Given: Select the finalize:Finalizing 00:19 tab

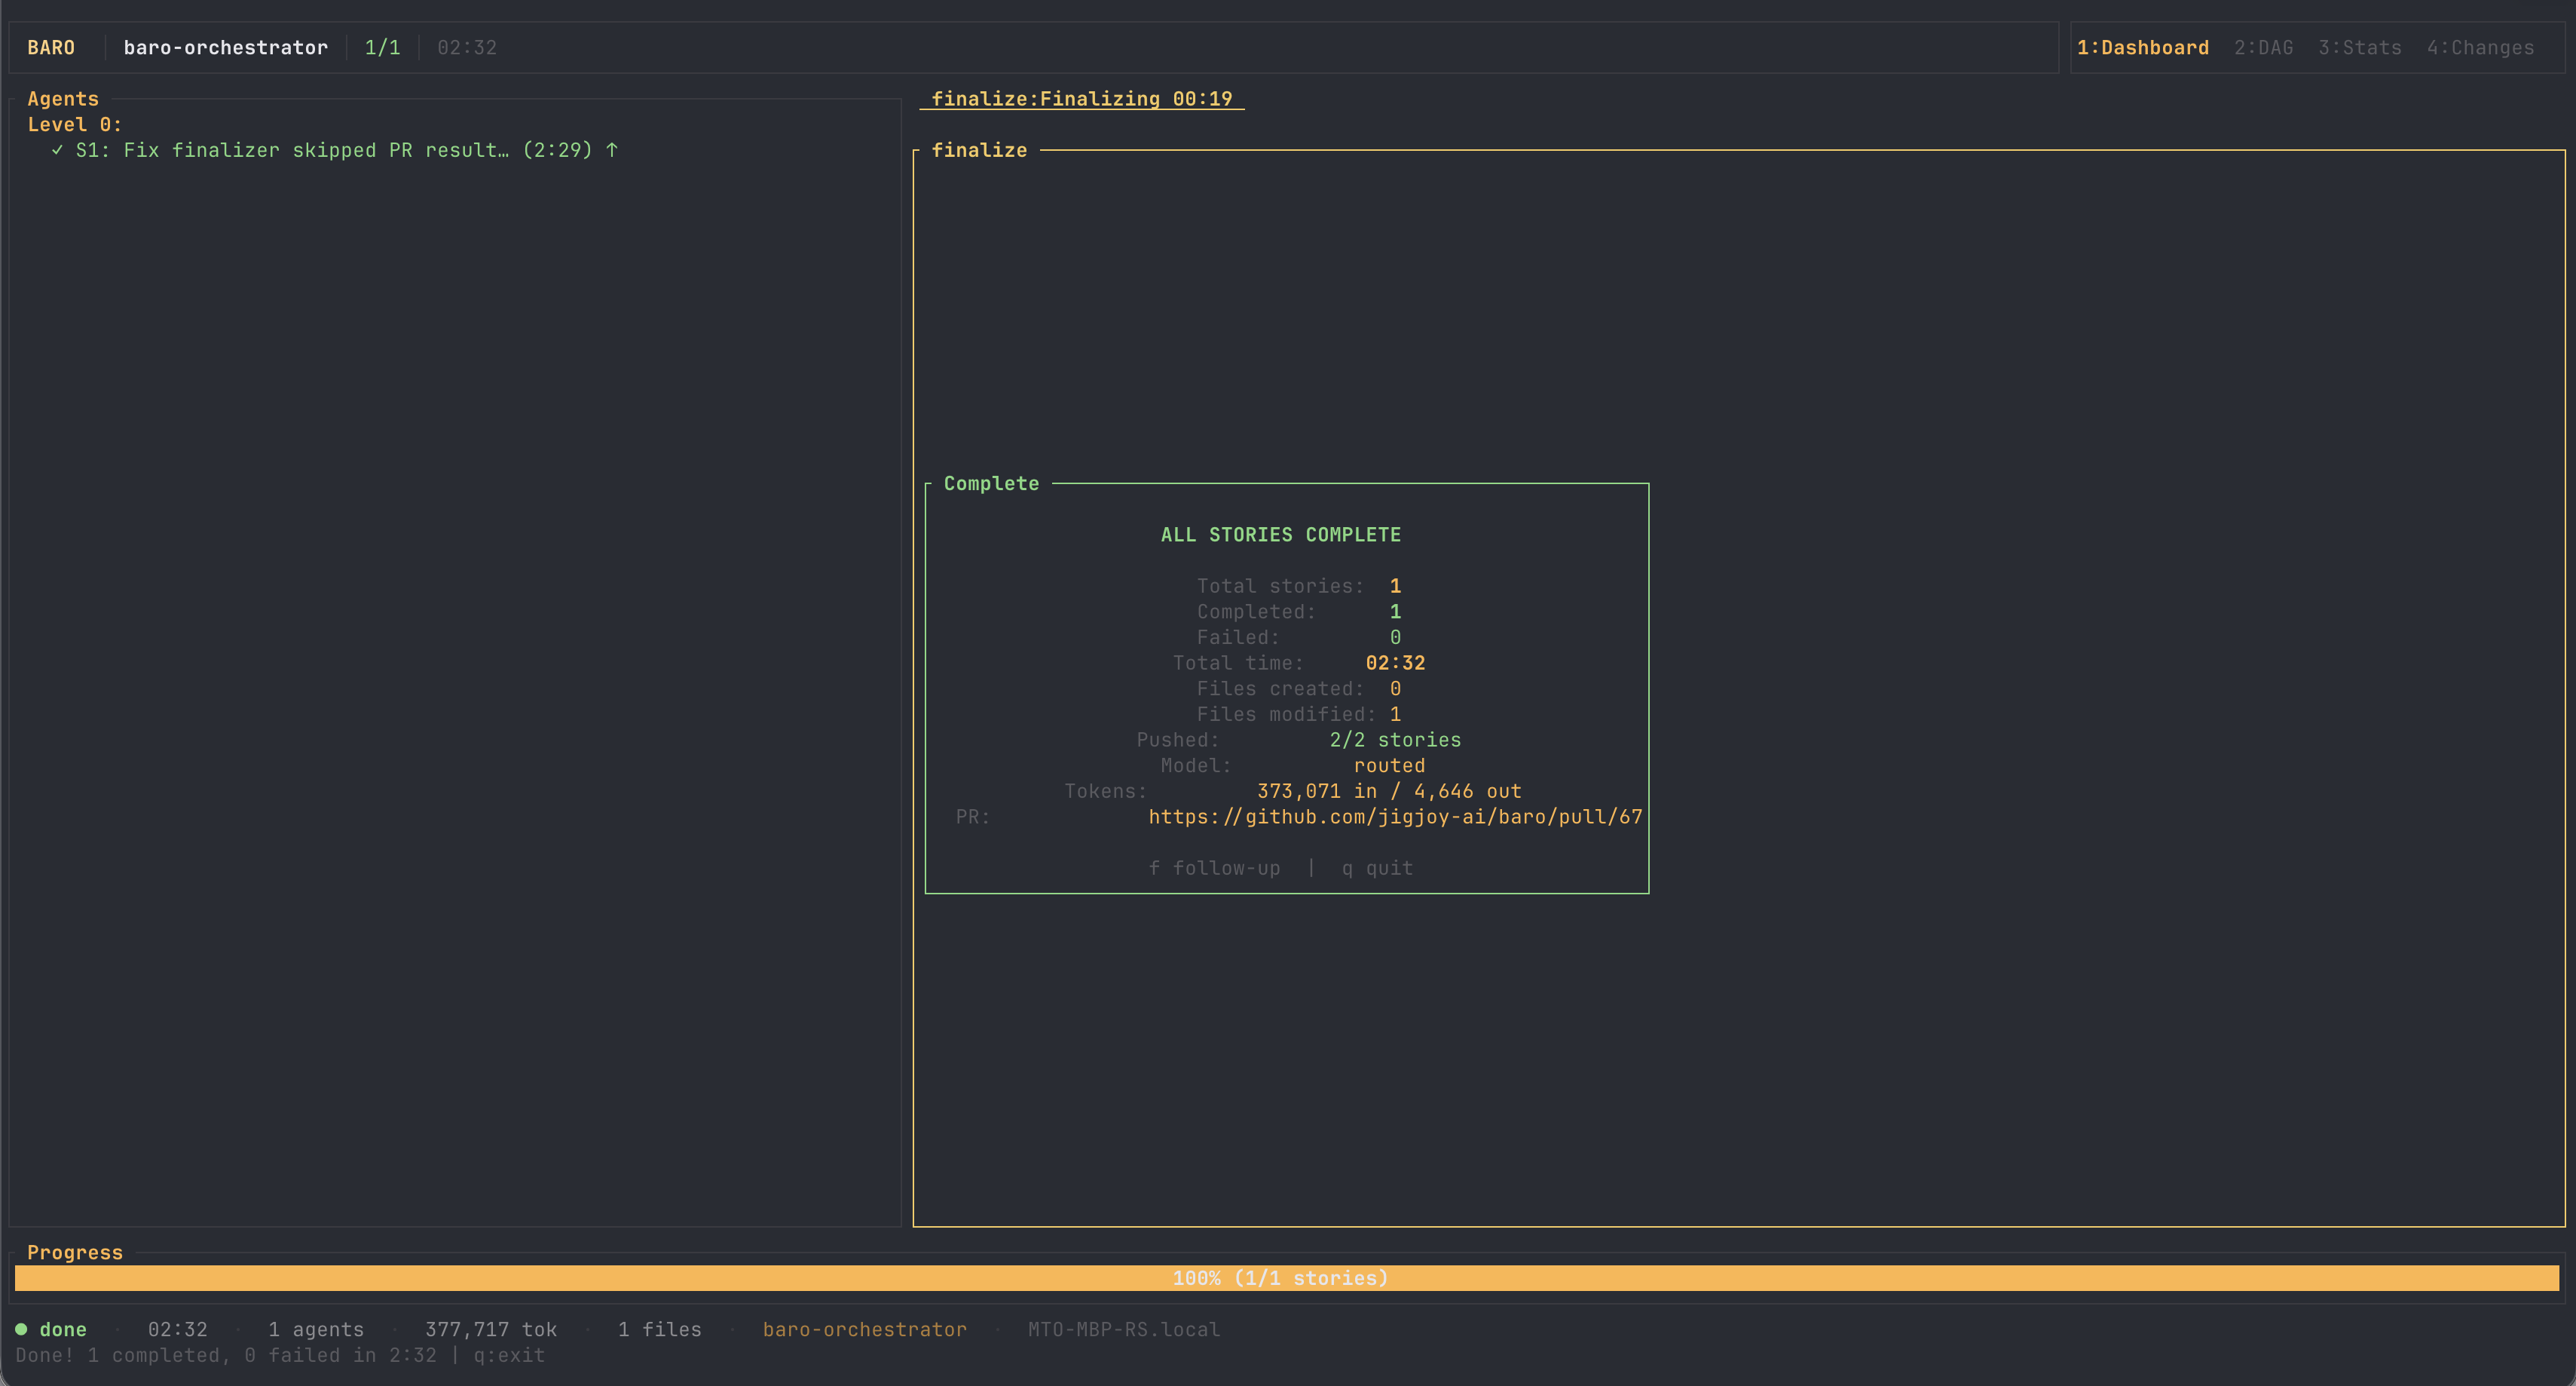Looking at the screenshot, I should [1082, 99].
